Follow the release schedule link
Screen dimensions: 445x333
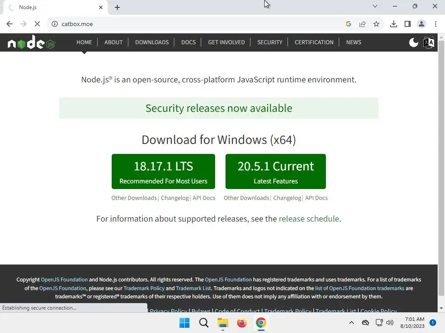tap(309, 219)
